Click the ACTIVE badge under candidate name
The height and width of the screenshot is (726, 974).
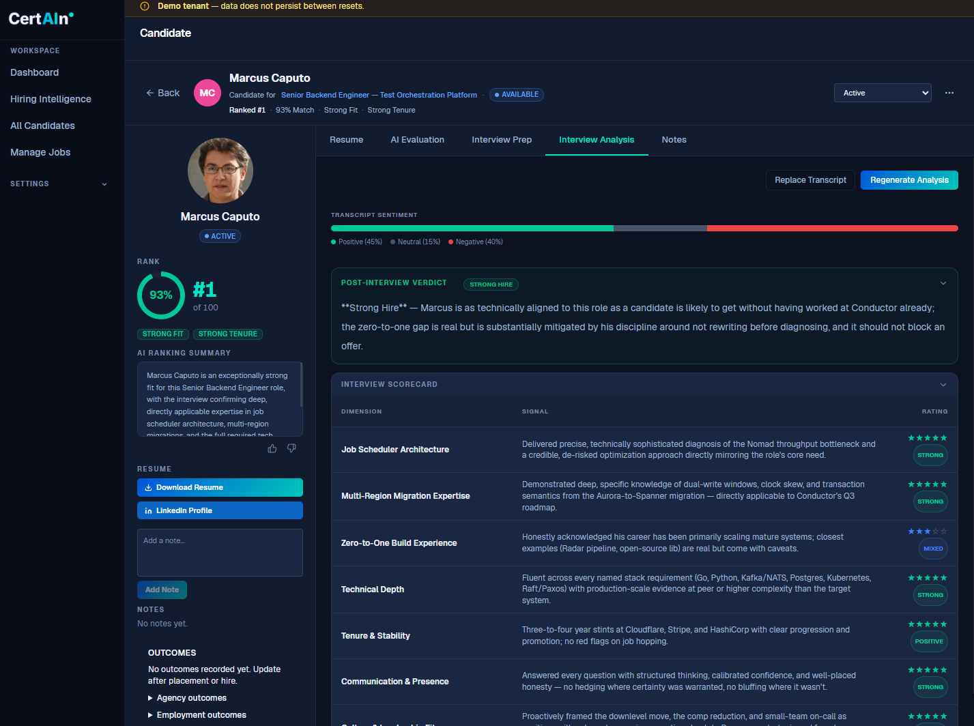click(x=220, y=236)
